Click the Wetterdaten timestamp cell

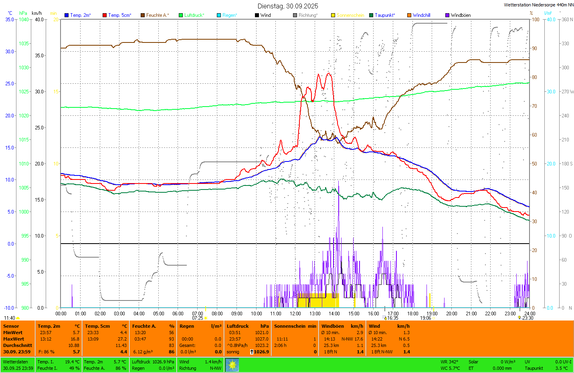point(18,365)
